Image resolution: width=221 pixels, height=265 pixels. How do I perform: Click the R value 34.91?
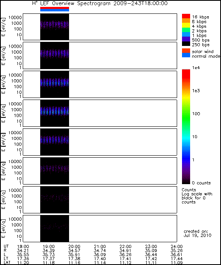126,250
